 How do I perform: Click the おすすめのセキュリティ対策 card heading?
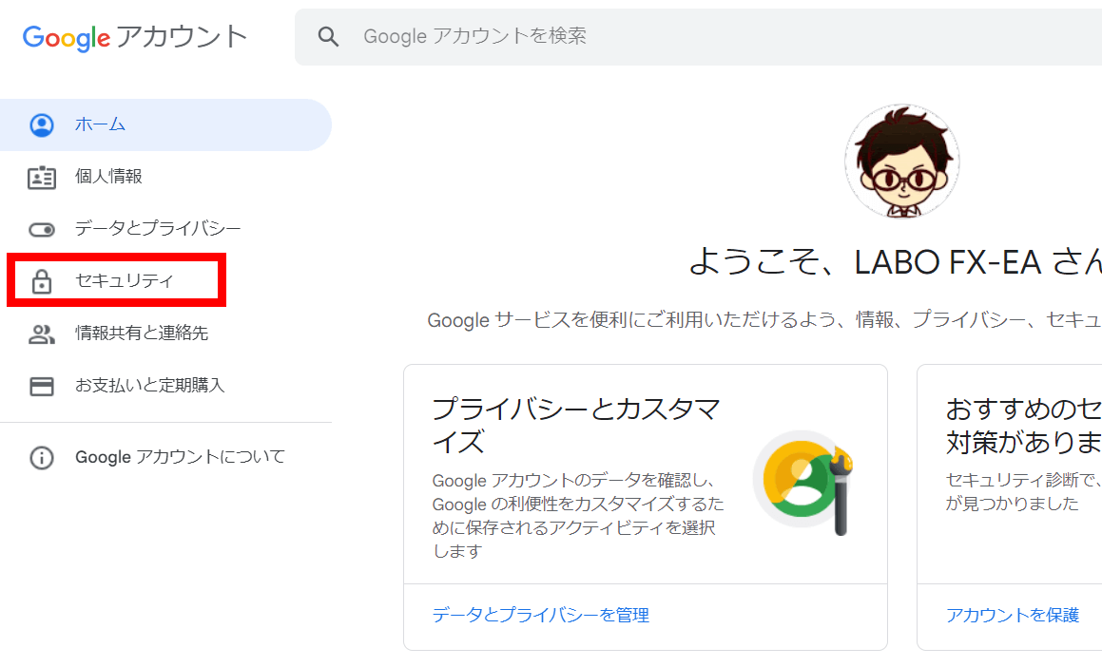(x=1023, y=426)
